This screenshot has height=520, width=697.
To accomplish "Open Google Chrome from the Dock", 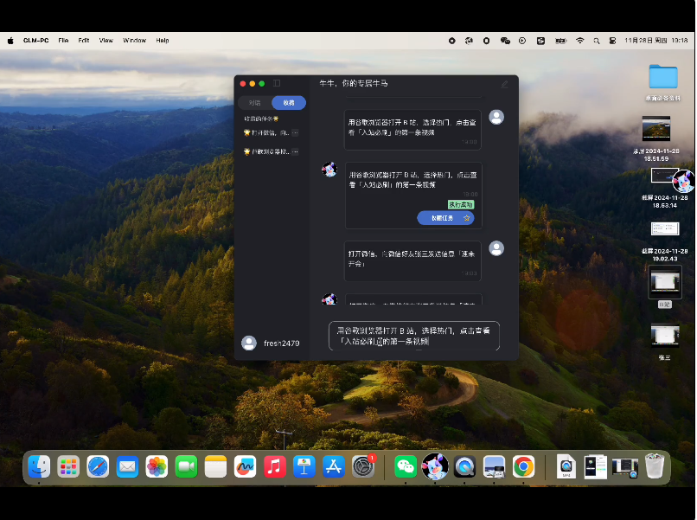I will [523, 466].
